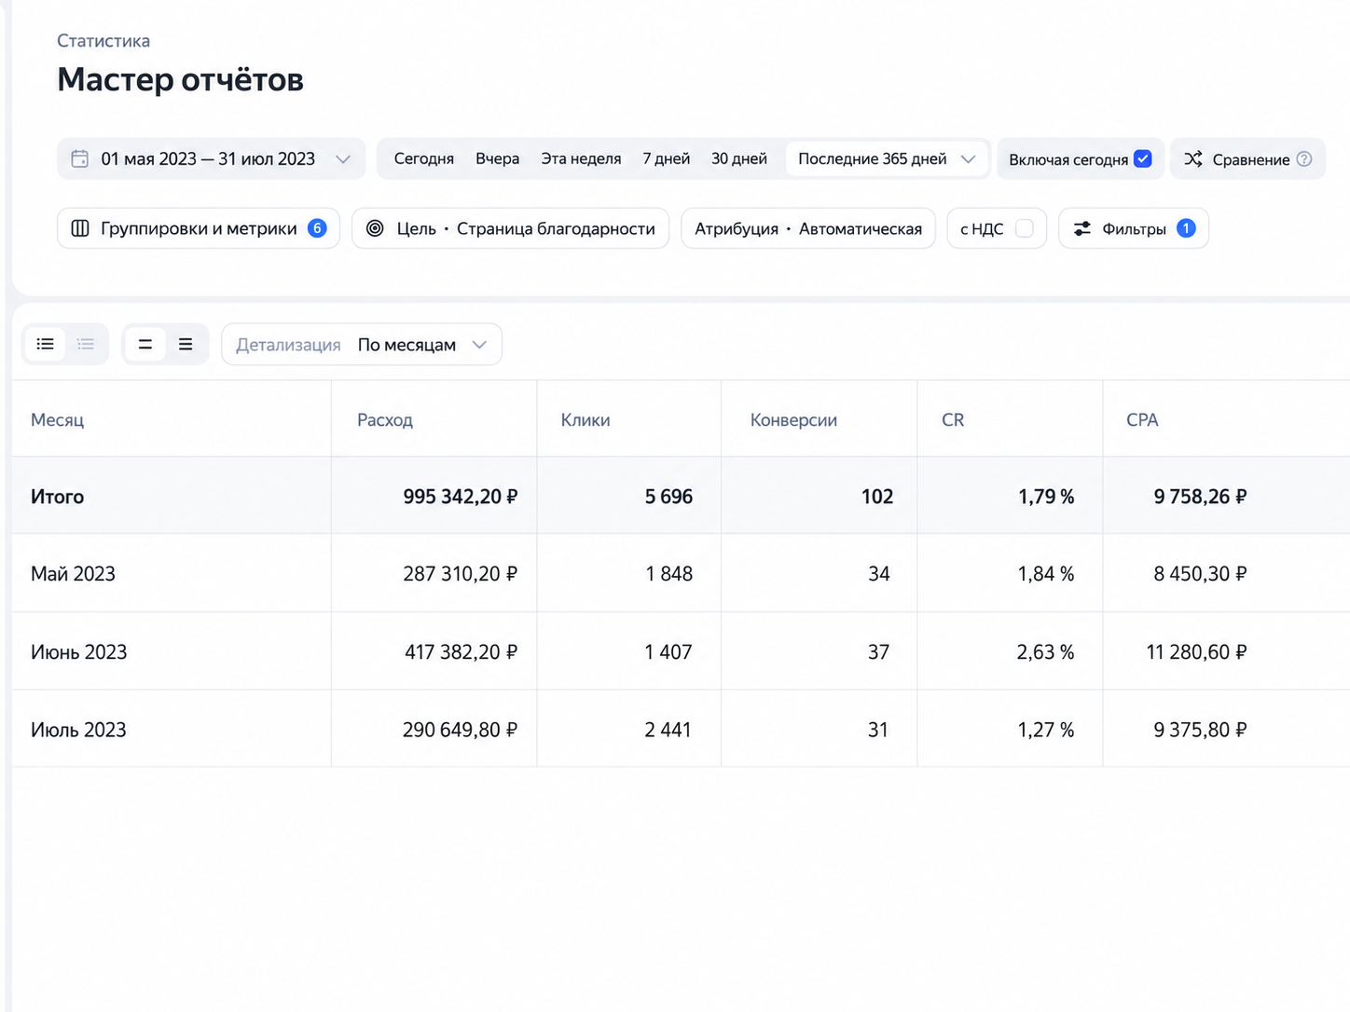The image size is (1350, 1012).
Task: Uncheck the Включая сегодня checkbox
Action: (x=1142, y=158)
